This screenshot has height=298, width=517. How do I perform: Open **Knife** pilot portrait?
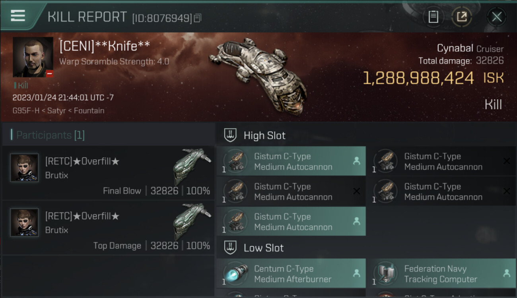tap(33, 57)
